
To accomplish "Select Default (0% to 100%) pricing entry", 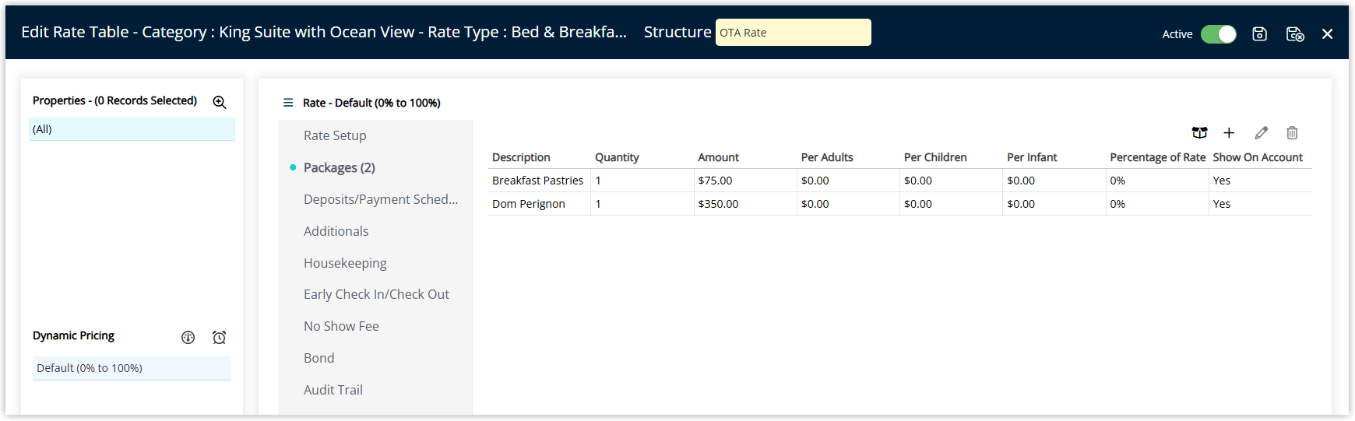I will click(x=132, y=368).
